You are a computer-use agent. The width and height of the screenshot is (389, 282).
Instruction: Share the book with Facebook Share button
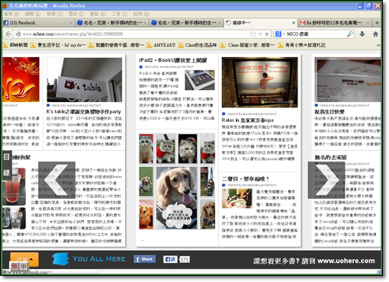[145, 259]
